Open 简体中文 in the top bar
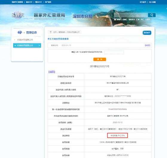167x158 pixels. click(x=29, y=2)
